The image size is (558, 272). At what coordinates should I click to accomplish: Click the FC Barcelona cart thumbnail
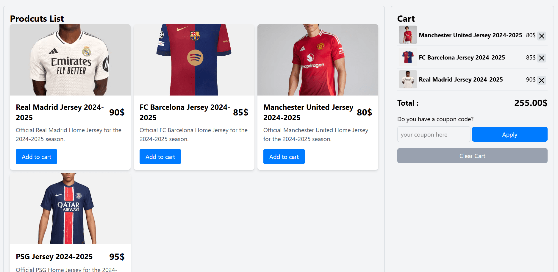pos(408,57)
